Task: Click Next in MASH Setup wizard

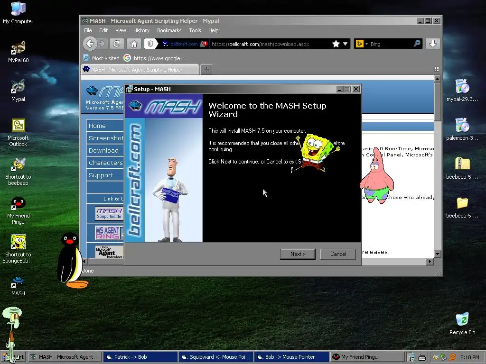Action: pyautogui.click(x=298, y=254)
